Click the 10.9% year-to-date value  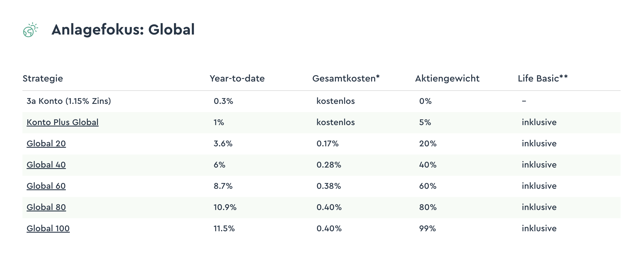[225, 207]
